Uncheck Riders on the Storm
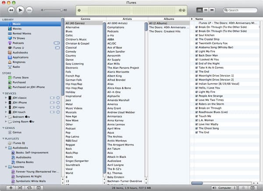 pos(196,104)
